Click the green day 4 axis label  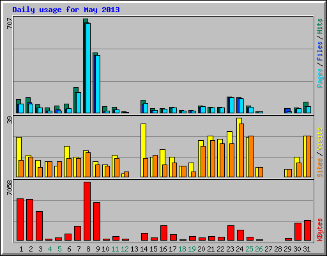pos(50,249)
